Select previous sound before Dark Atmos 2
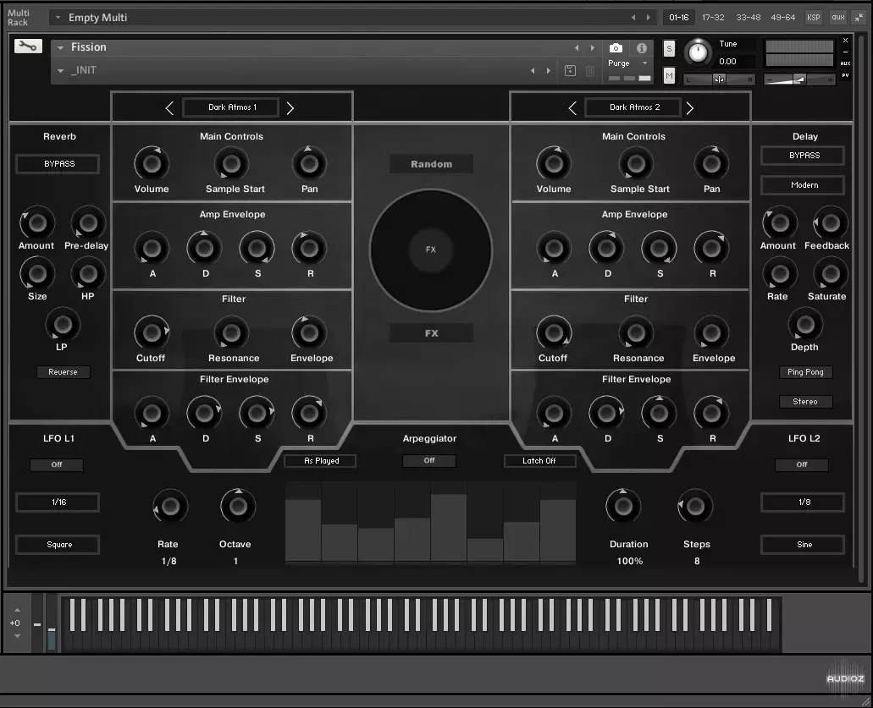The width and height of the screenshot is (873, 708). [572, 107]
